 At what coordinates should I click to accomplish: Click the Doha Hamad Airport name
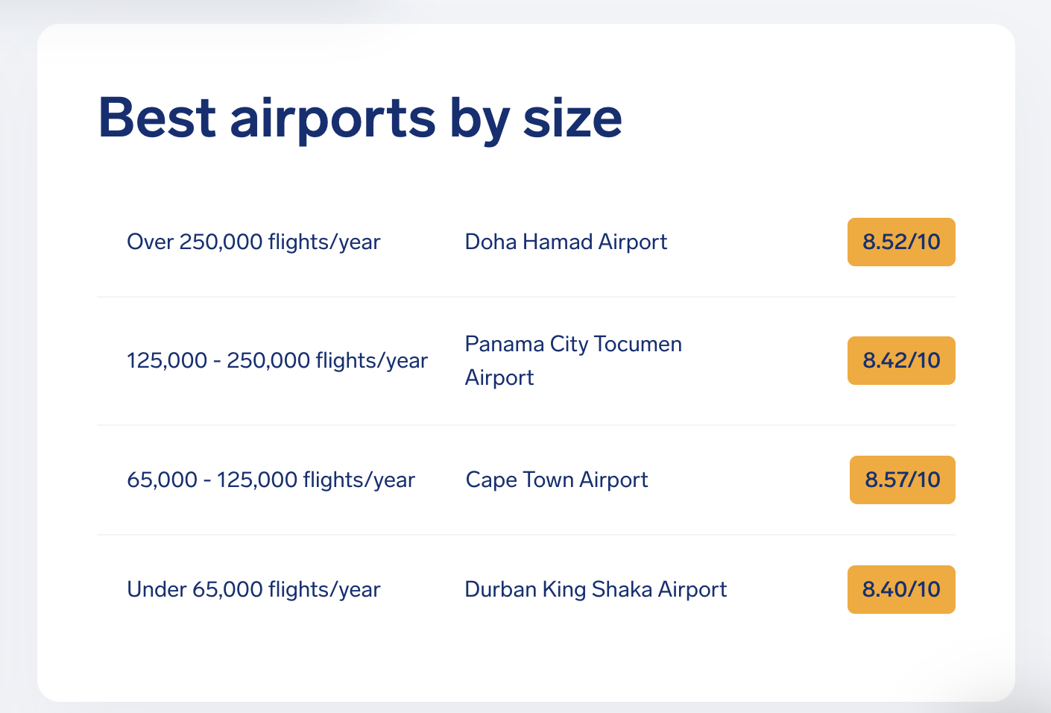[x=566, y=242]
